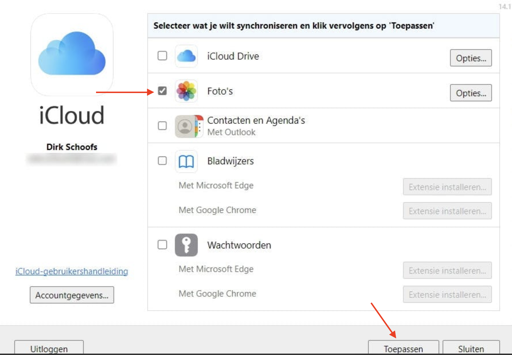The width and height of the screenshot is (512, 355).
Task: Click Extensie installeren for Microsoft Edge bookmarks
Action: 447,187
